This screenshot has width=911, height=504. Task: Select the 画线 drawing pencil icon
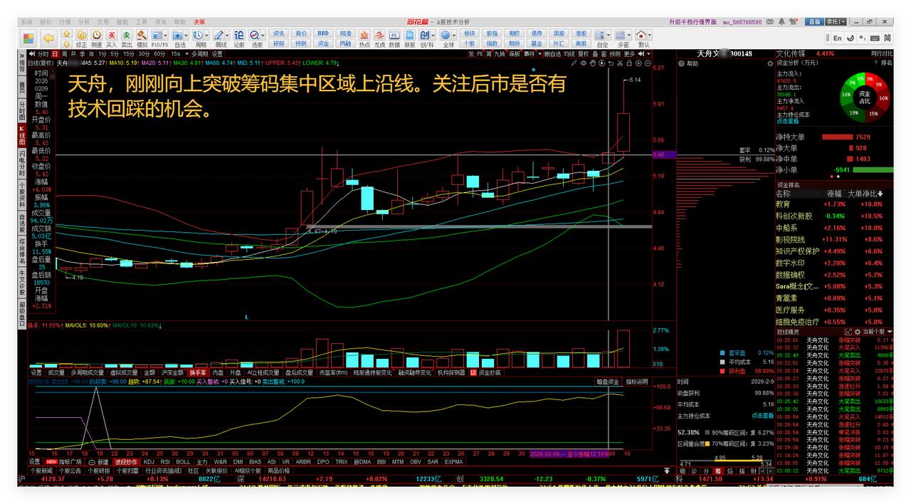click(219, 36)
